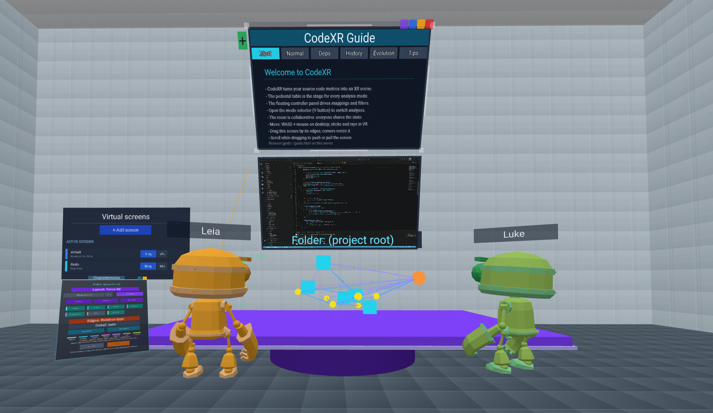Open the 'Detail: auto' selector
The width and height of the screenshot is (713, 413).
[x=105, y=325]
